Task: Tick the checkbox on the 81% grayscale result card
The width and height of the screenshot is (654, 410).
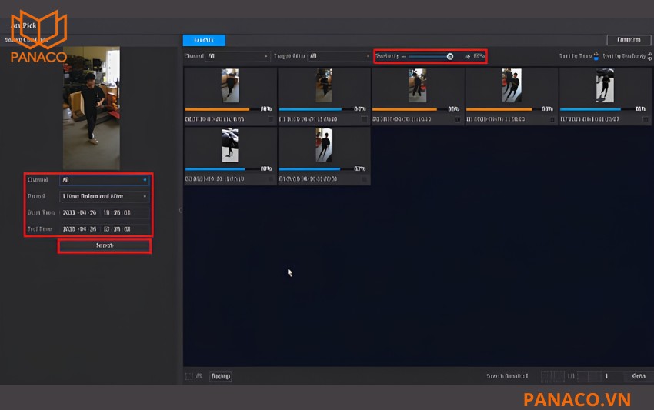Action: click(646, 120)
